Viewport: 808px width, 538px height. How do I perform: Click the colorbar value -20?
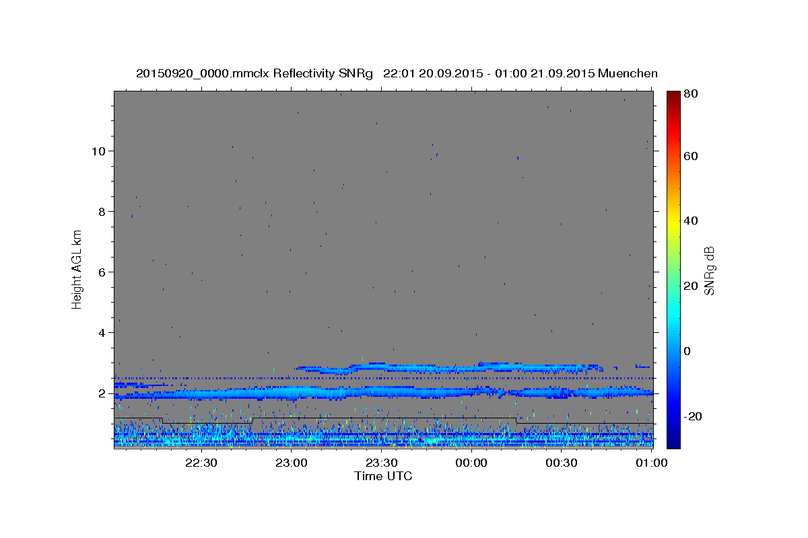coord(694,416)
